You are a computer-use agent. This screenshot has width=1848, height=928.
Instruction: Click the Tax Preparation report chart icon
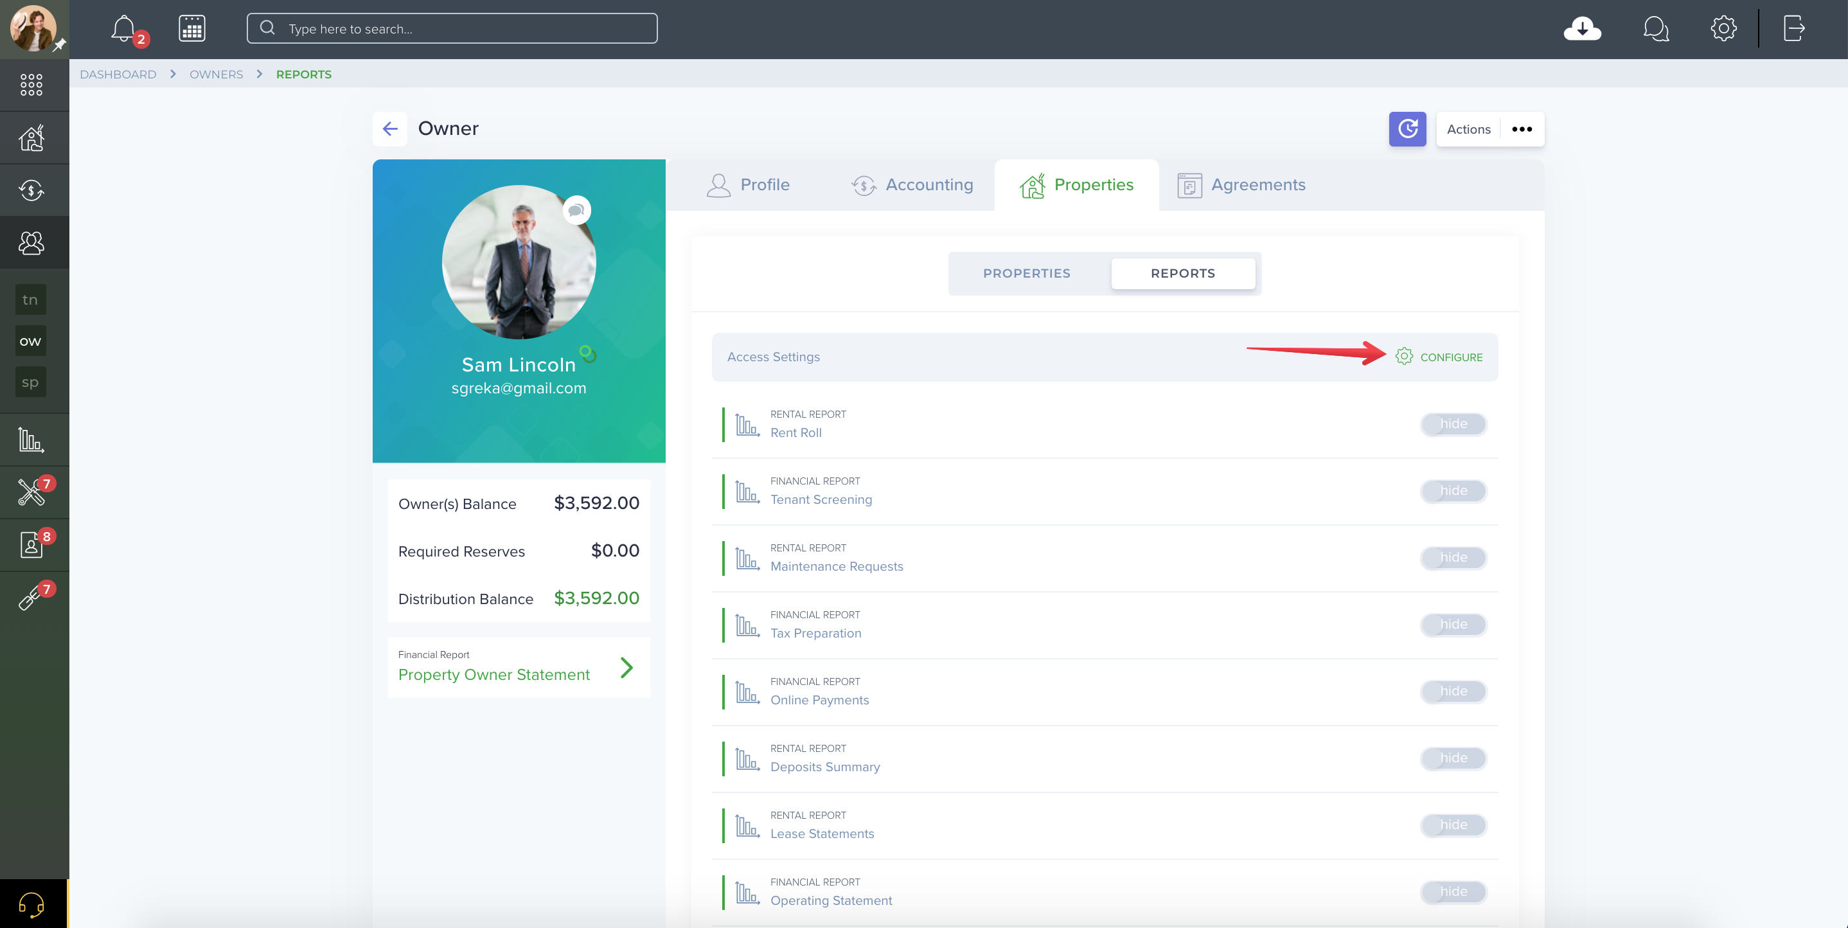[747, 625]
